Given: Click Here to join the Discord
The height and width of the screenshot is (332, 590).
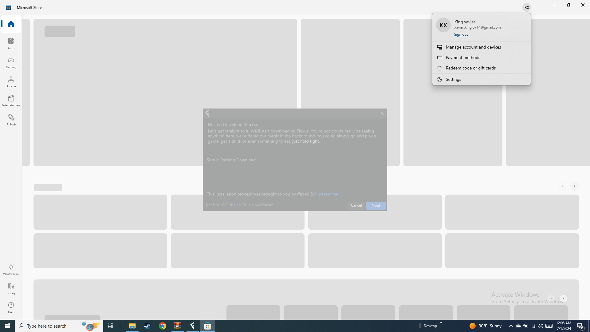Looking at the screenshot, I should click(238, 205).
